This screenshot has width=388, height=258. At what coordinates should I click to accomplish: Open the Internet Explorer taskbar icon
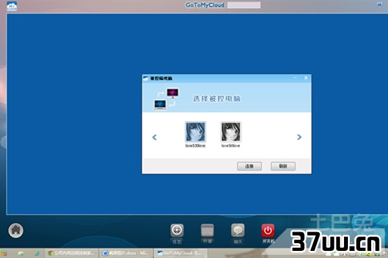coord(37,253)
